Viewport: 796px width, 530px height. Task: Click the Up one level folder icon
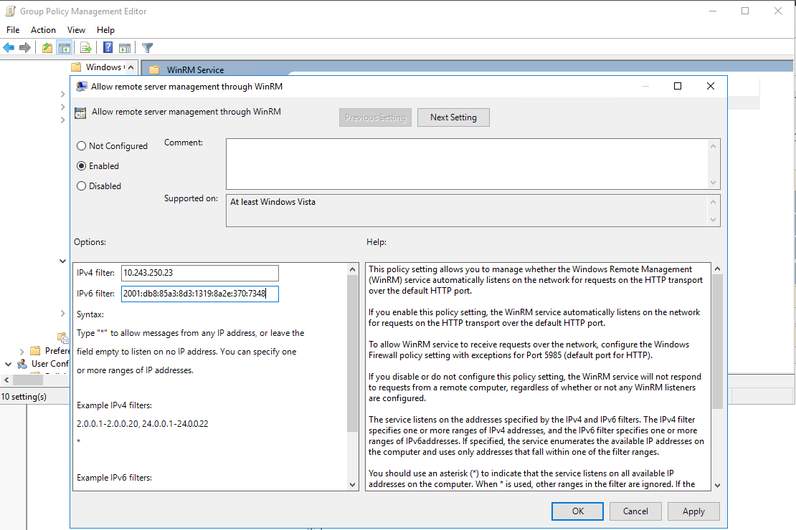tap(47, 48)
